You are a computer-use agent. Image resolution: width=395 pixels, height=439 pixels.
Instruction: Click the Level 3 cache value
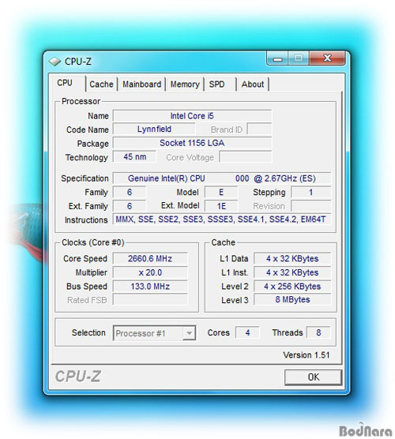tap(292, 299)
